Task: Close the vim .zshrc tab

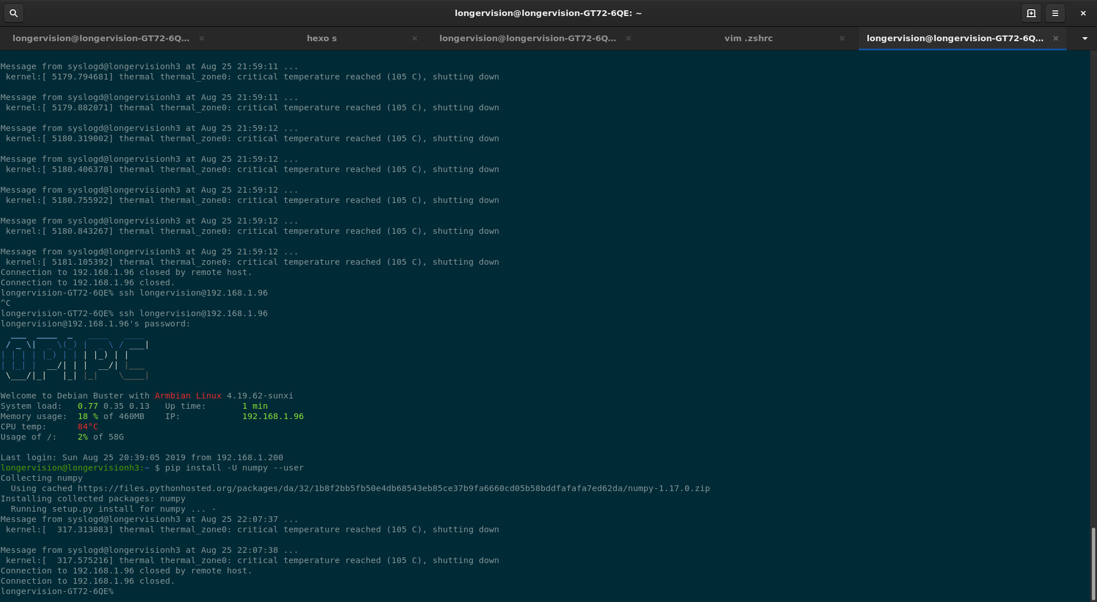Action: coord(842,38)
